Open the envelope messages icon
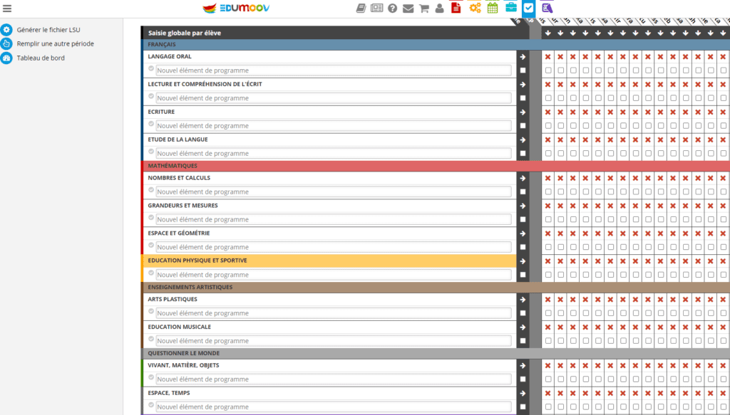The image size is (730, 415). 408,9
